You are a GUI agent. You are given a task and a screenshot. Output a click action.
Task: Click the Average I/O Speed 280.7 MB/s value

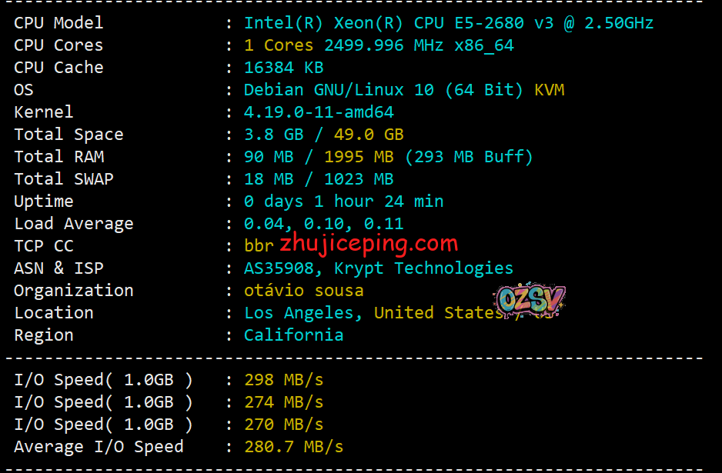coord(293,447)
